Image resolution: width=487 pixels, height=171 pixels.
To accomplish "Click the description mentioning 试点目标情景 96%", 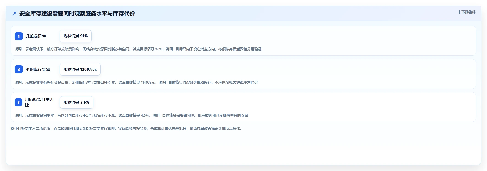I will pyautogui.click(x=138, y=49).
